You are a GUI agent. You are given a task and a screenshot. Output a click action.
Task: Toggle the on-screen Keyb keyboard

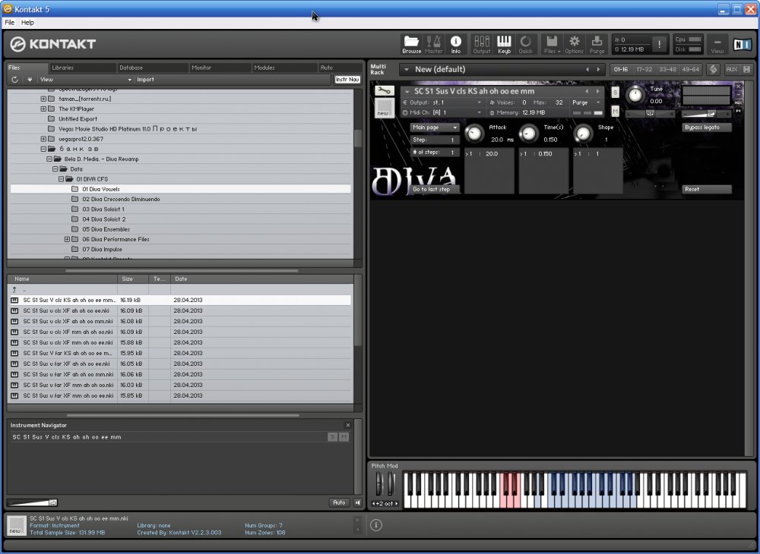pyautogui.click(x=504, y=45)
